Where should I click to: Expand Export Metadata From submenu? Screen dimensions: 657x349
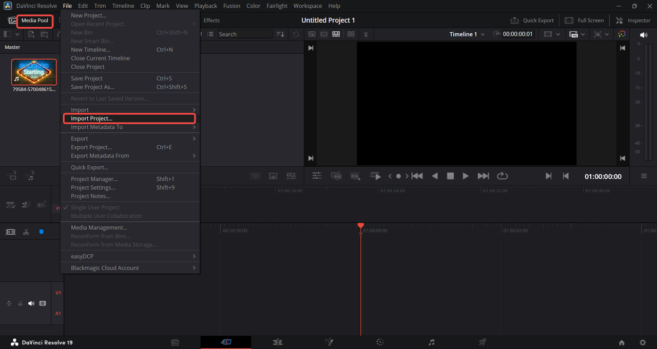(130, 156)
